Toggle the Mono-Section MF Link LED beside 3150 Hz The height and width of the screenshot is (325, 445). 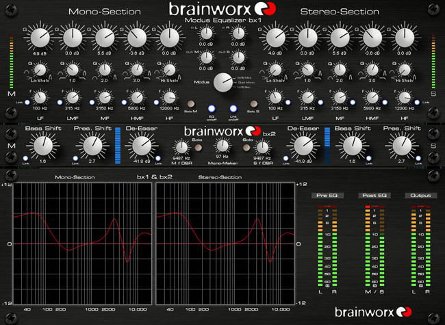pyautogui.click(x=92, y=103)
